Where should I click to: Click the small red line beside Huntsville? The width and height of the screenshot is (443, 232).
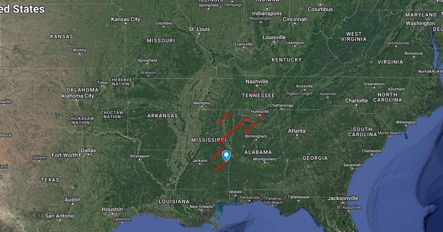click(261, 117)
